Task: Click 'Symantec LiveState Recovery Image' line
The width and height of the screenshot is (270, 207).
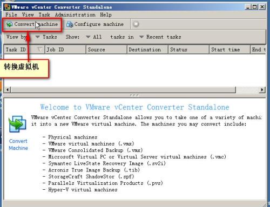Action: [x=107, y=163]
